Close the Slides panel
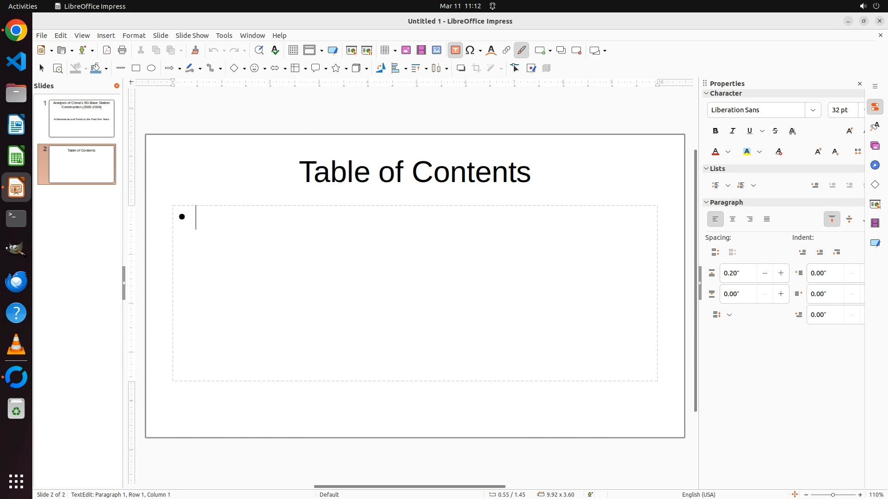The width and height of the screenshot is (888, 499). click(x=117, y=86)
